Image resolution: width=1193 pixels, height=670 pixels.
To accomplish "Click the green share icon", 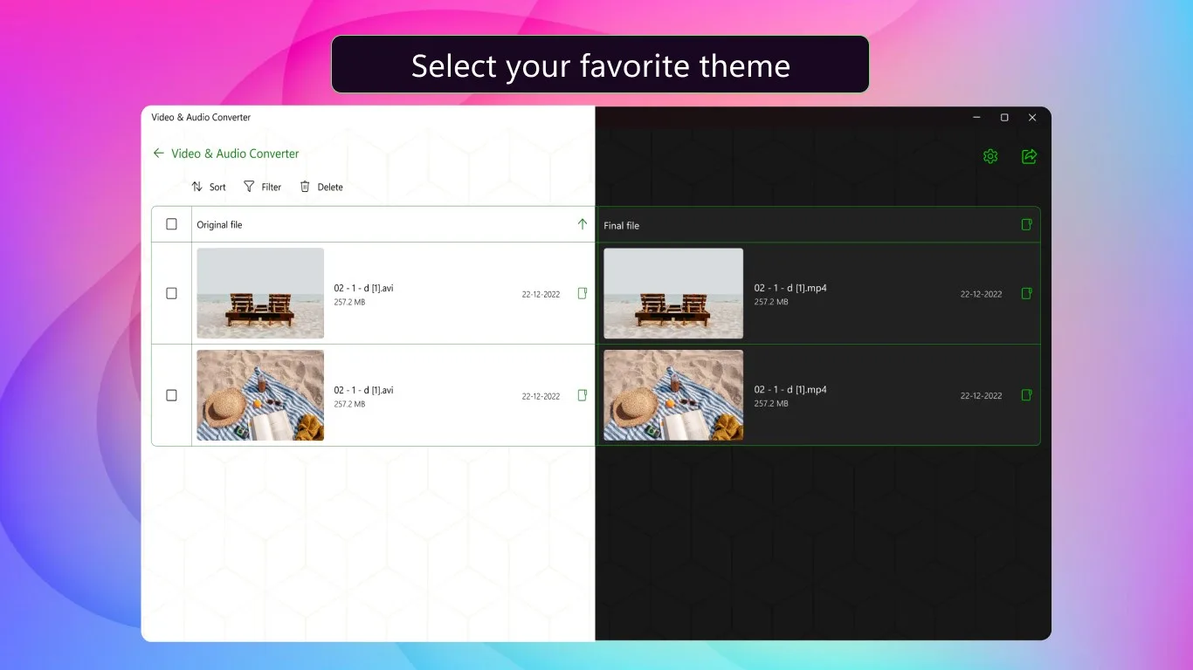I will pyautogui.click(x=1030, y=156).
